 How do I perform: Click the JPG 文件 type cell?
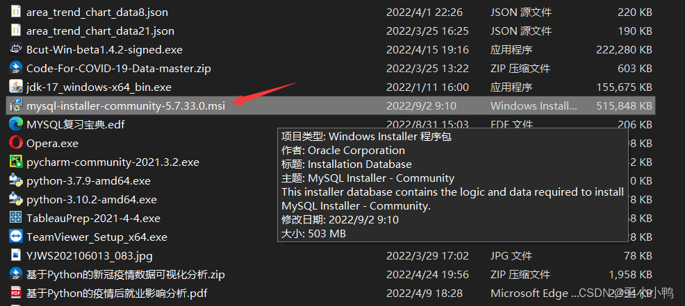pyautogui.click(x=511, y=256)
